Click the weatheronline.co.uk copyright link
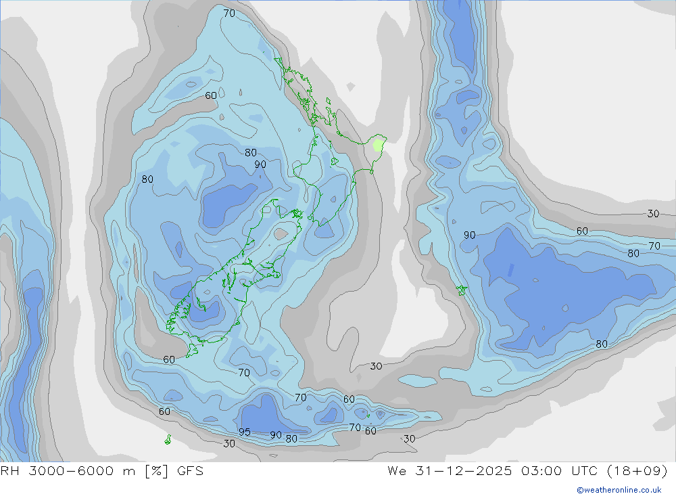This screenshot has width=676, height=496. [x=619, y=490]
